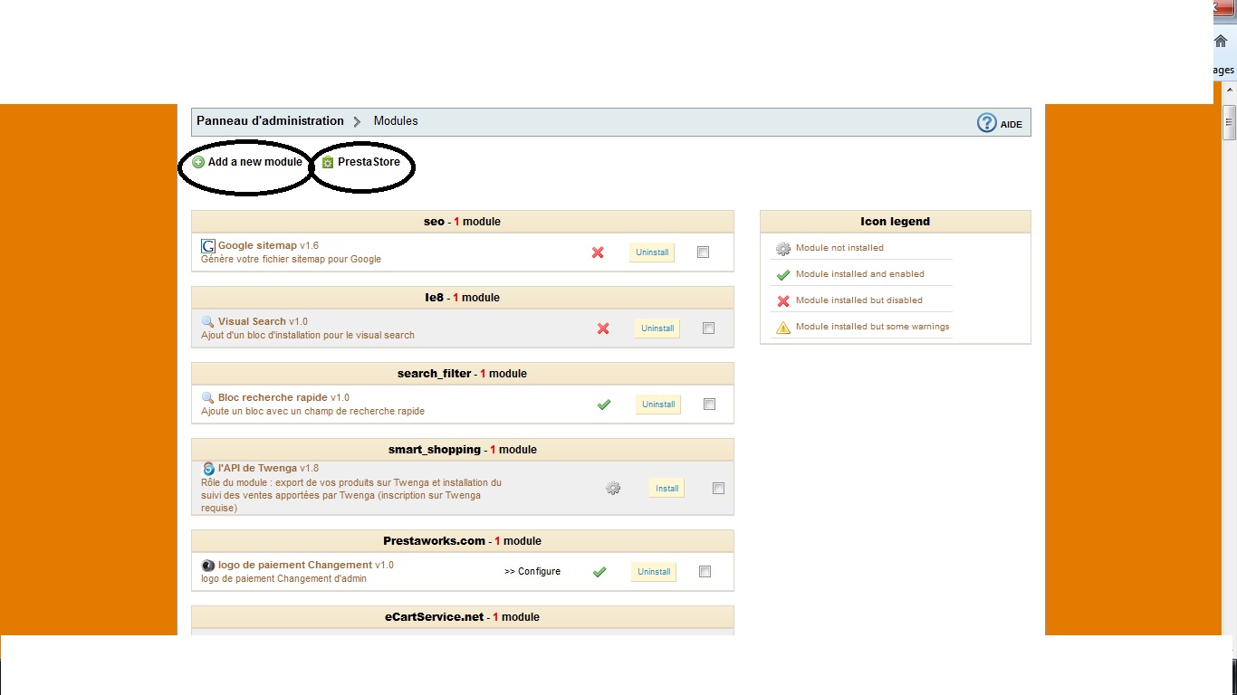Image resolution: width=1237 pixels, height=695 pixels.
Task: Click 'Génère votre fichier sitemap pour Google' description
Action: 292,260
